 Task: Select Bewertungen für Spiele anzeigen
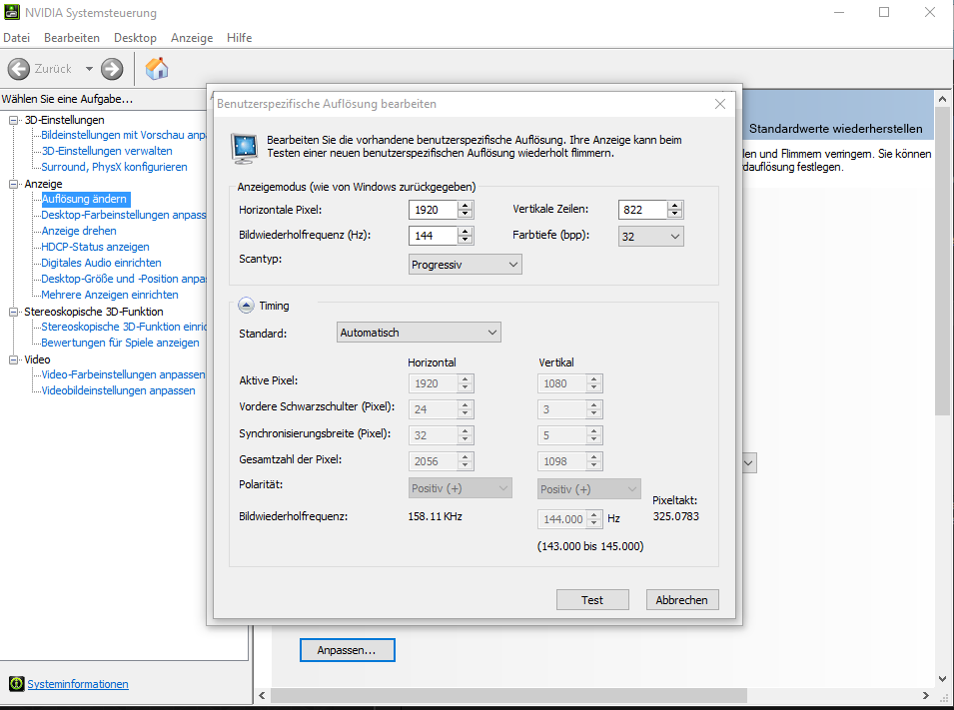(120, 343)
